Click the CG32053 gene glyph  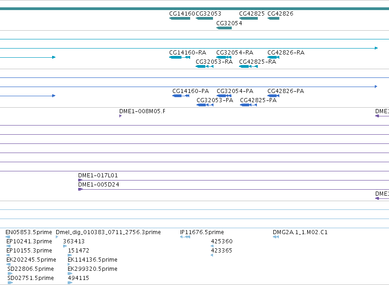click(204, 18)
